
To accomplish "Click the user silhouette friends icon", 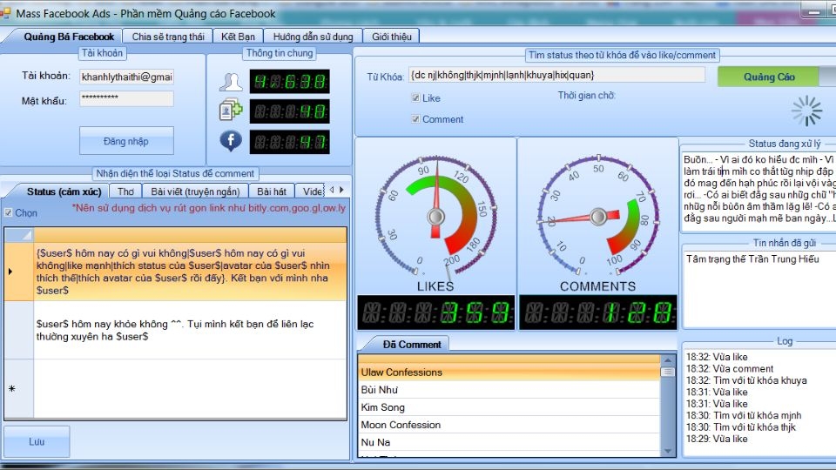I will tap(230, 82).
